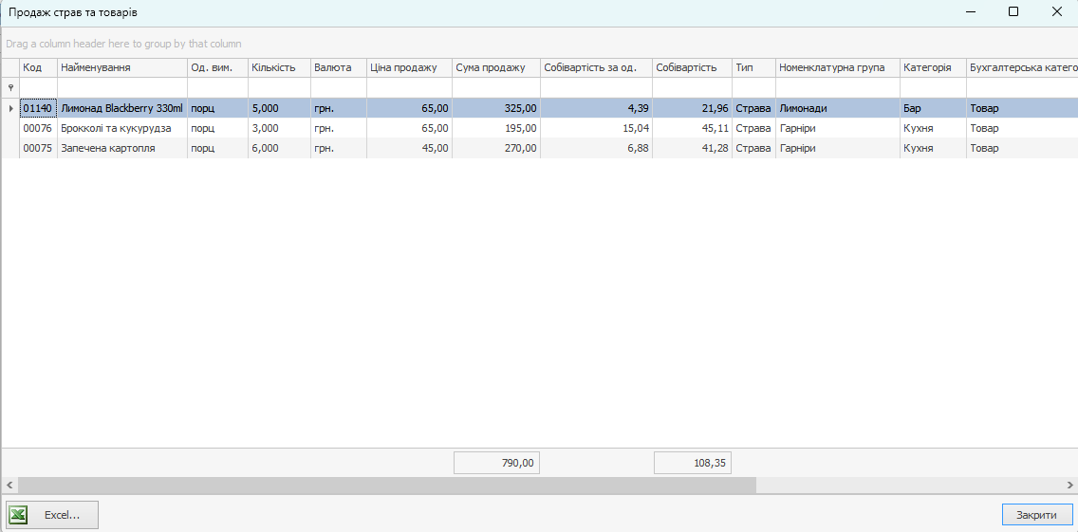The image size is (1078, 532).
Task: Click the filter row funnel icon
Action: click(x=10, y=87)
